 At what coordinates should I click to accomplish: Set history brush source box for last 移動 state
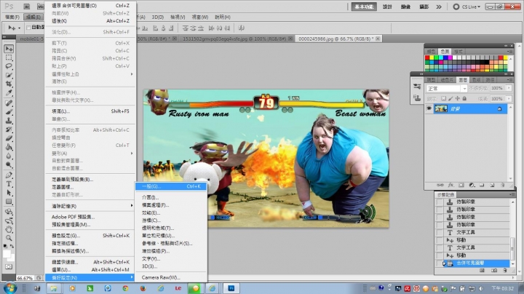point(440,255)
